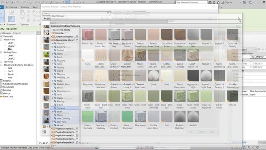Select the Wood library category

pos(60,125)
